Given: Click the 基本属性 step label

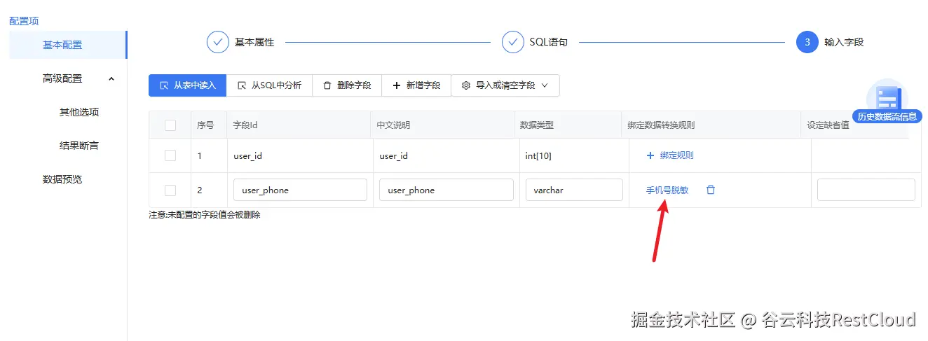Looking at the screenshot, I should click(x=254, y=42).
